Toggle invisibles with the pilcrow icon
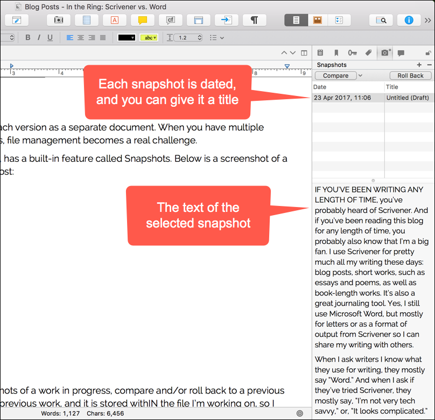The width and height of the screenshot is (435, 420). (x=255, y=20)
